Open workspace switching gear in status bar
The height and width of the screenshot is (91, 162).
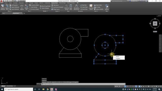click(149, 86)
